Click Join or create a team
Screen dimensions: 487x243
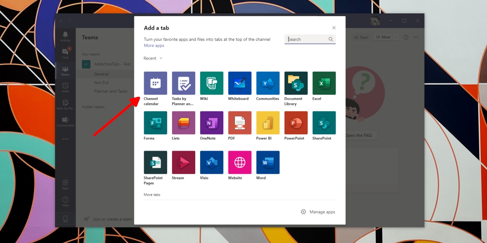(108, 219)
